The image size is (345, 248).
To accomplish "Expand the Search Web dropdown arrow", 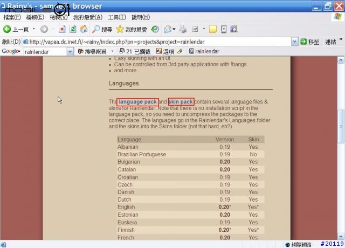I will 112,51.
